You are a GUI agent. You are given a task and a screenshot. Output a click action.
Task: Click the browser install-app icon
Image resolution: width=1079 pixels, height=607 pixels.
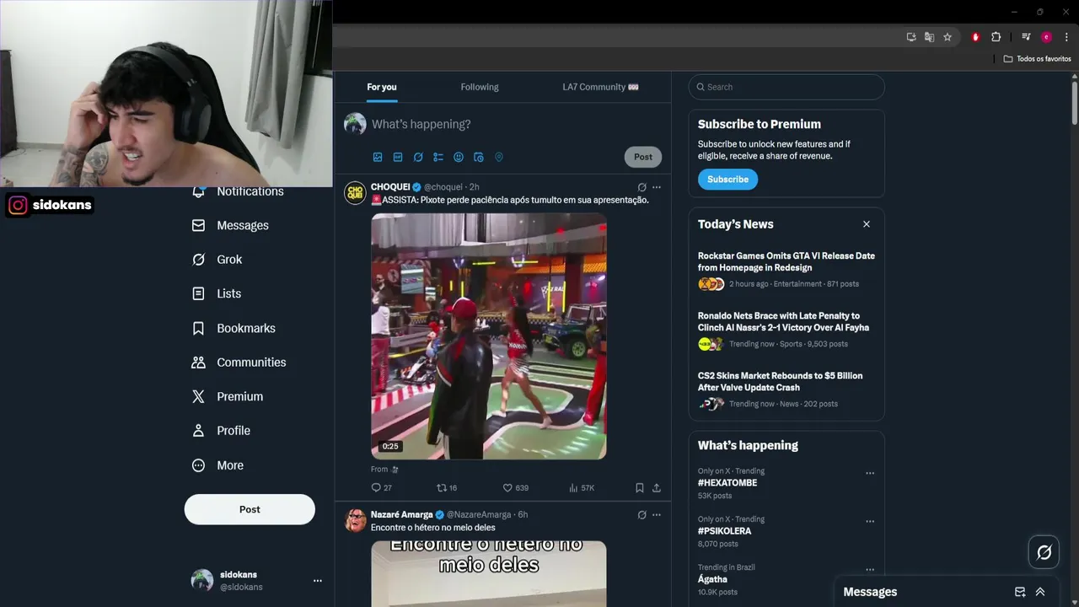(911, 37)
